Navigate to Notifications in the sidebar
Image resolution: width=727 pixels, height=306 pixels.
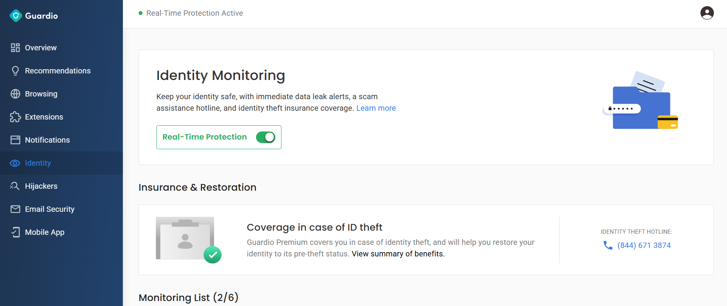[x=62, y=140]
